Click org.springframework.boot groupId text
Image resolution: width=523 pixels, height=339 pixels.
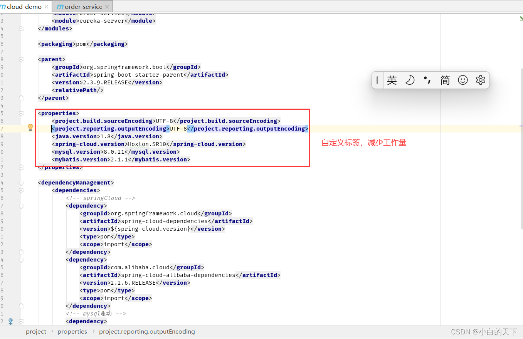124,67
